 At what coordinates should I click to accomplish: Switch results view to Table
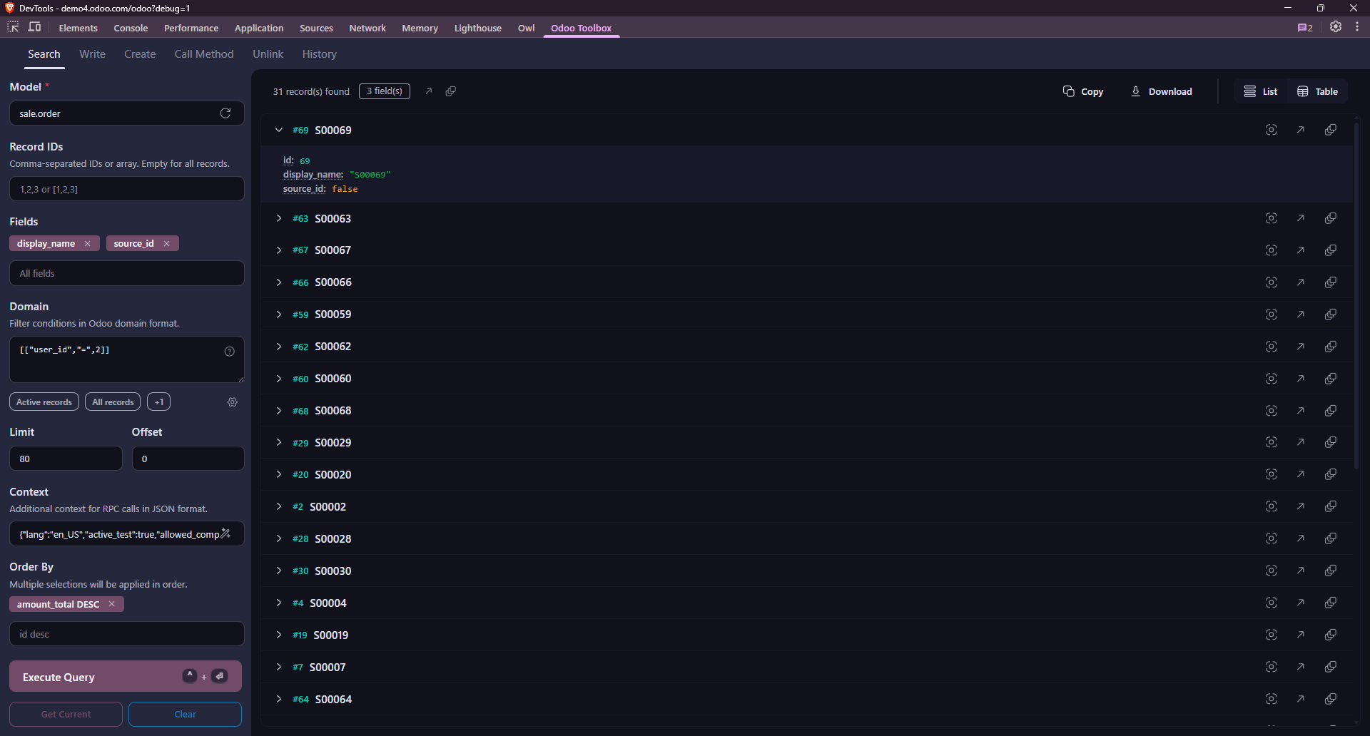pos(1317,91)
